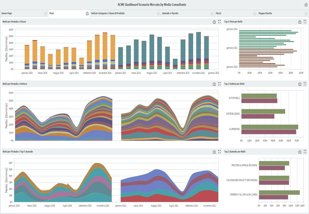The height and width of the screenshot is (214, 309).
Task: Export the Netti per Periodo e Top 5 Aziende chart
Action: 214,151
